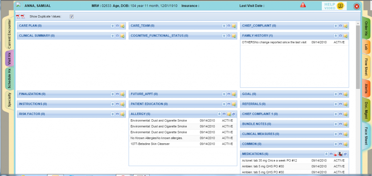Viewport: 372px width, 176px height.
Task: Click the vertical scrollbar of the face sheet
Action: tap(358, 57)
